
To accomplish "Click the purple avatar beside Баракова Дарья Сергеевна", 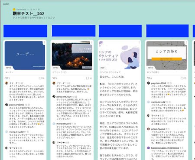I will (x=148, y=148).
